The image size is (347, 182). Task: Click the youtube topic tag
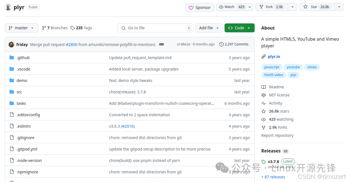(x=293, y=67)
